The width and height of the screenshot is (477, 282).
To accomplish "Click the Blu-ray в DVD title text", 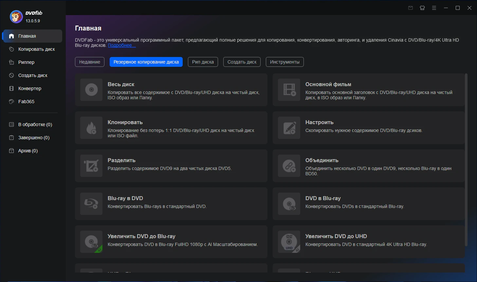I will 125,198.
